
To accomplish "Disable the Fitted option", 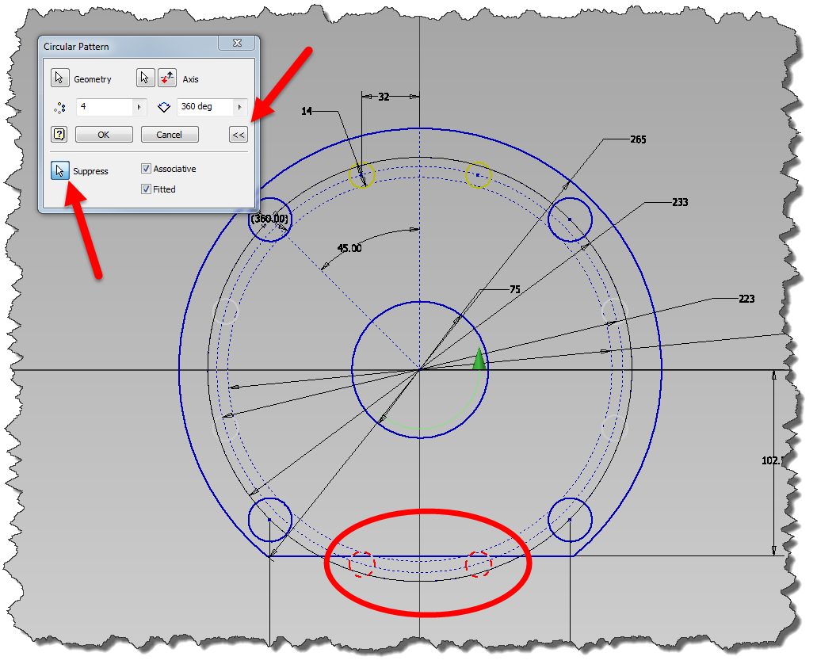I will pyautogui.click(x=146, y=189).
